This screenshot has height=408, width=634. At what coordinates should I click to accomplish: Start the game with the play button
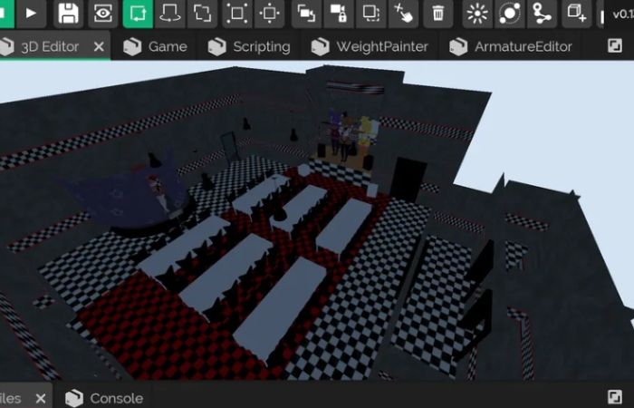pyautogui.click(x=32, y=14)
